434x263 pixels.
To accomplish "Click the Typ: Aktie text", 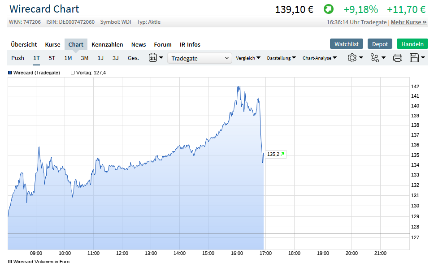I will (x=148, y=22).
